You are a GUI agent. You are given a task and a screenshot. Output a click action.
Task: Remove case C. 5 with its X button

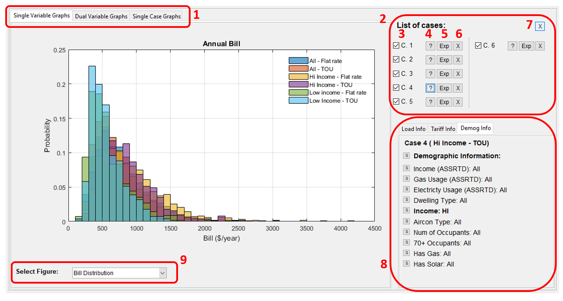tap(458, 102)
